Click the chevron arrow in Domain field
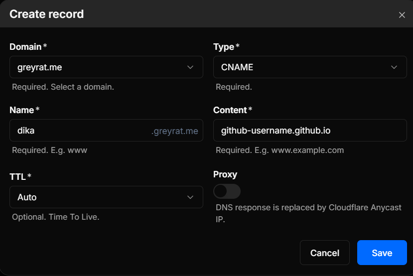This screenshot has height=276, width=413. [x=190, y=67]
